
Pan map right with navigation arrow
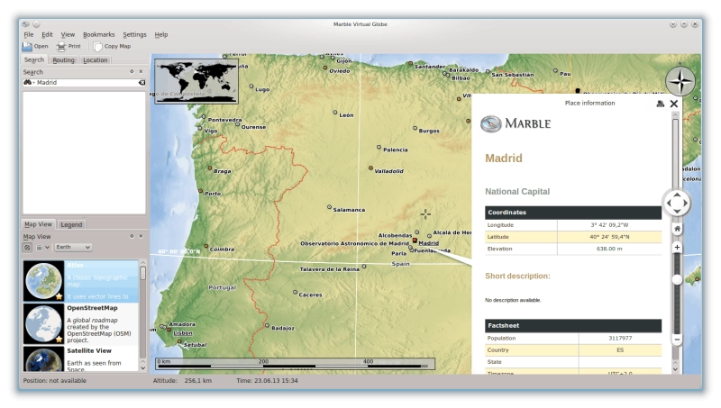685,203
